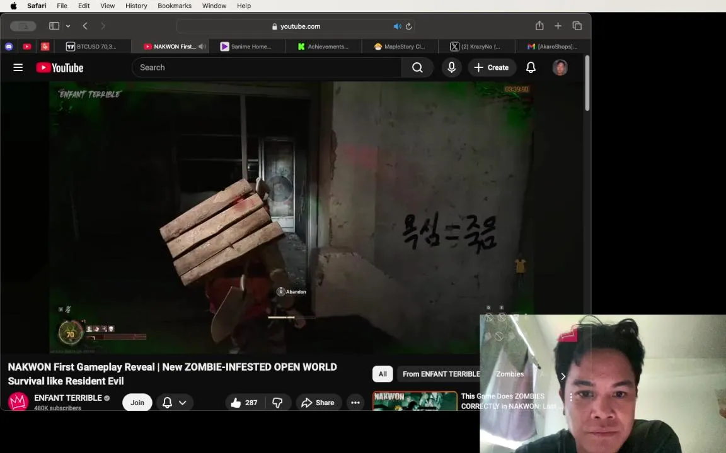Join the ENFANT TERRIBLE channel
726x453 pixels.
[x=137, y=403]
